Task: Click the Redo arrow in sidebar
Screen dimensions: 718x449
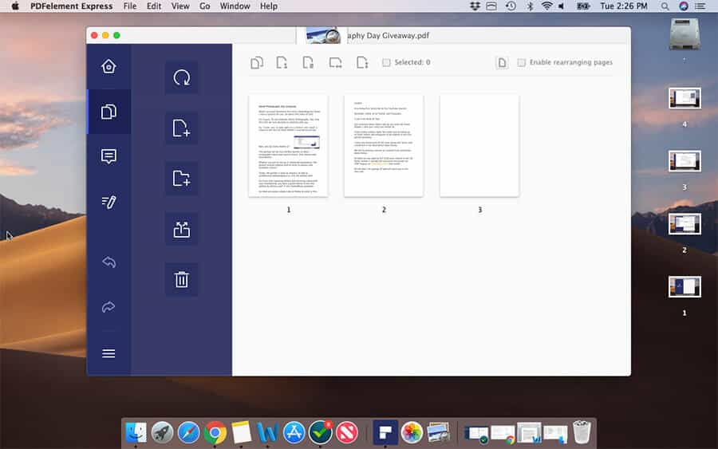Action: pos(108,307)
